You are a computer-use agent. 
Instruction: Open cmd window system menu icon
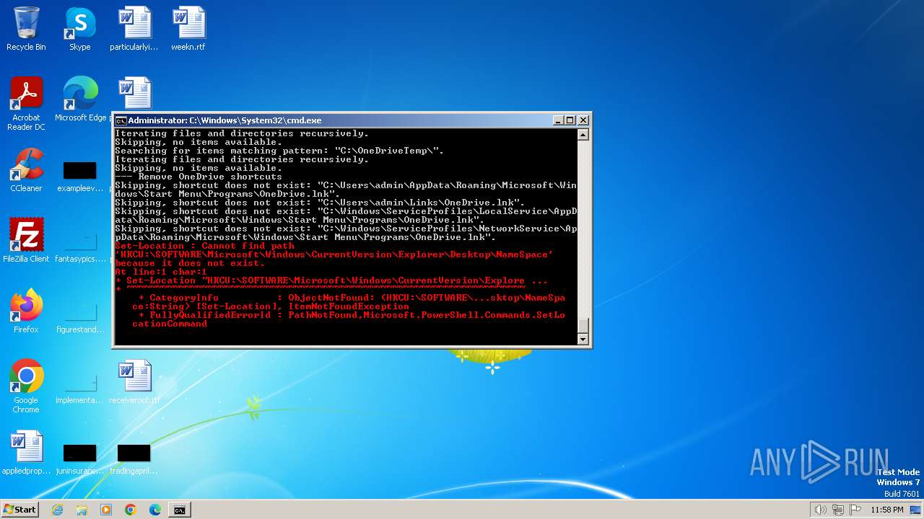coord(121,120)
